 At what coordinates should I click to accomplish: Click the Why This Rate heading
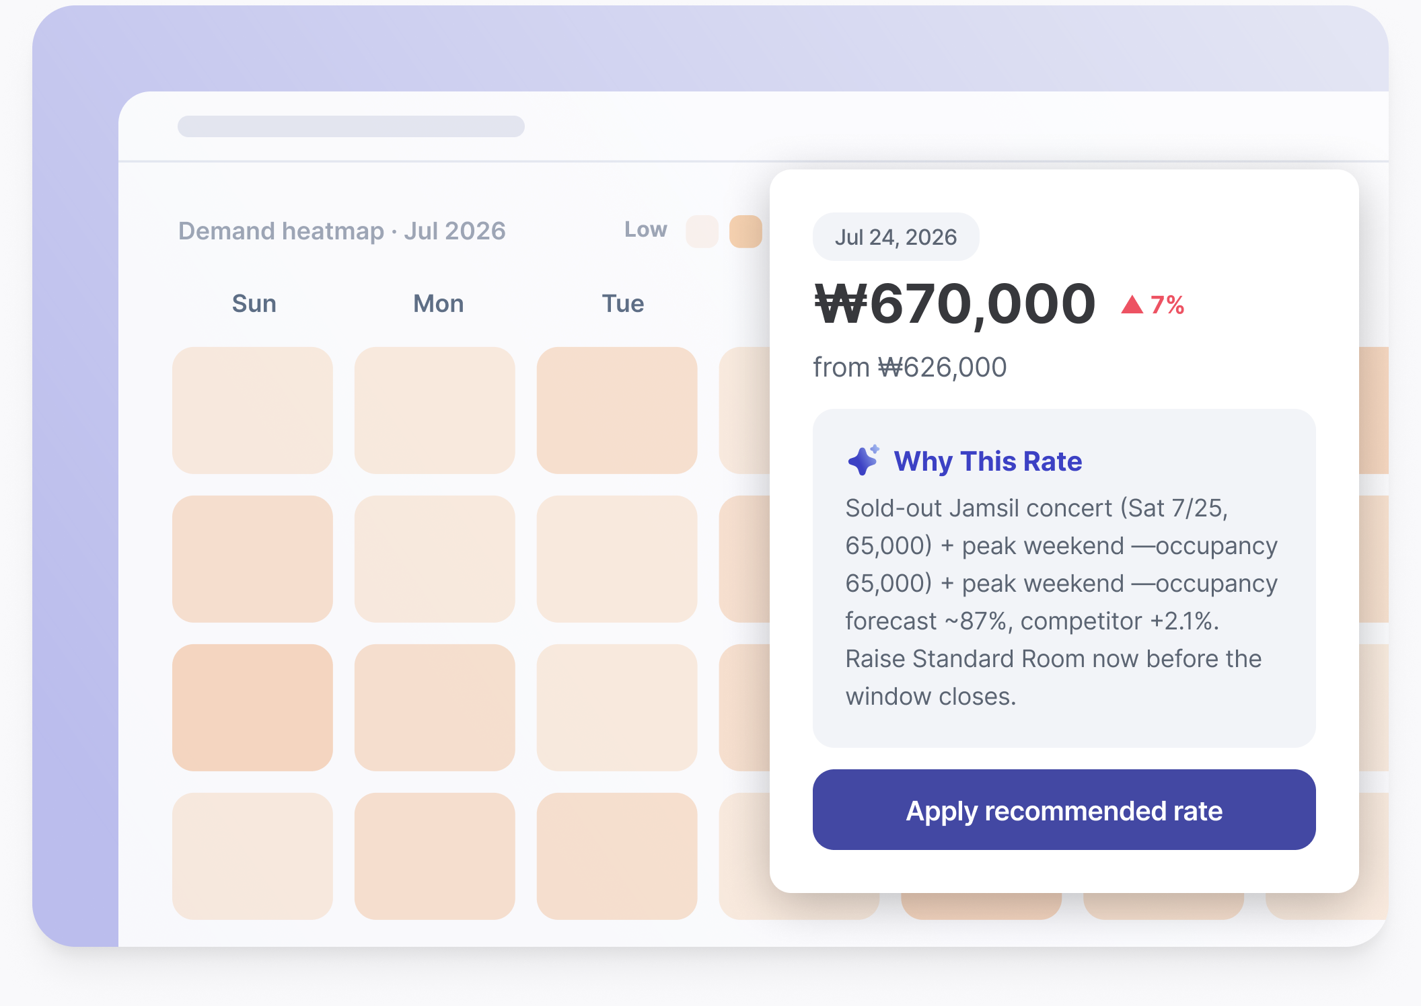[988, 461]
